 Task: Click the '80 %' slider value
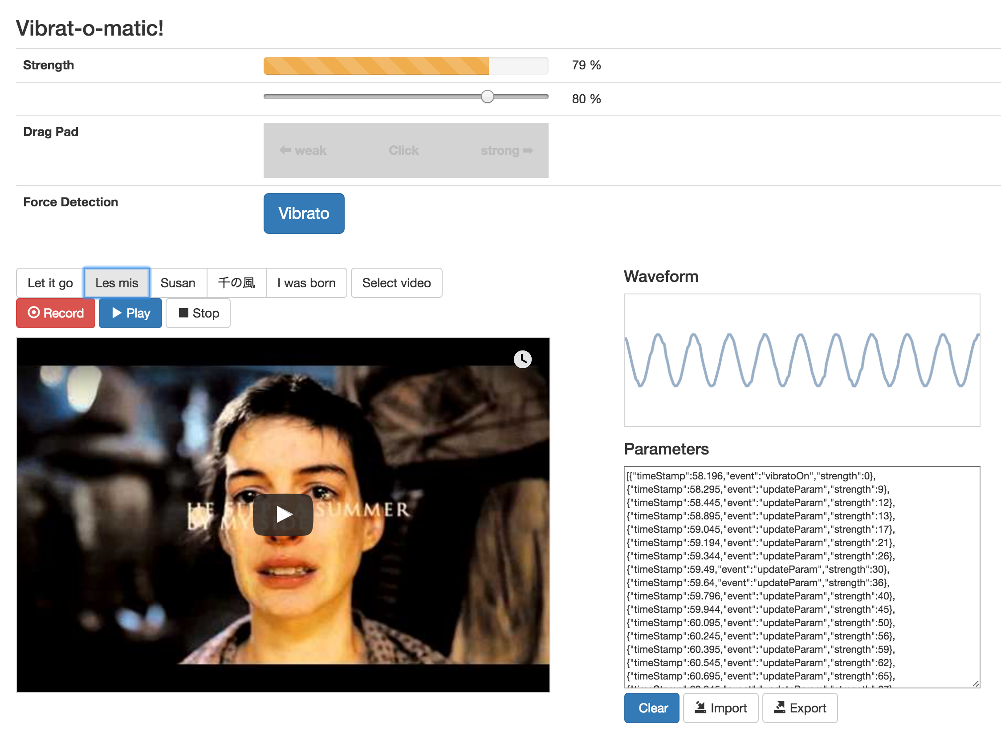click(x=586, y=99)
